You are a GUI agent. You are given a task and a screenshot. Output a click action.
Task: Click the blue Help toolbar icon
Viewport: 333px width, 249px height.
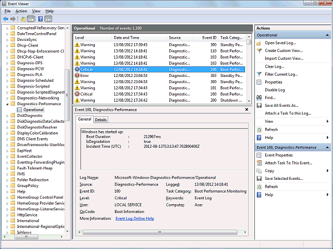(41, 19)
